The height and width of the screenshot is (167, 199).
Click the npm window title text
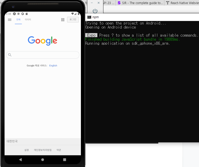pyautogui.click(x=96, y=17)
